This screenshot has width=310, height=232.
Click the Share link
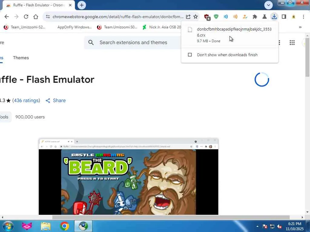click(59, 100)
